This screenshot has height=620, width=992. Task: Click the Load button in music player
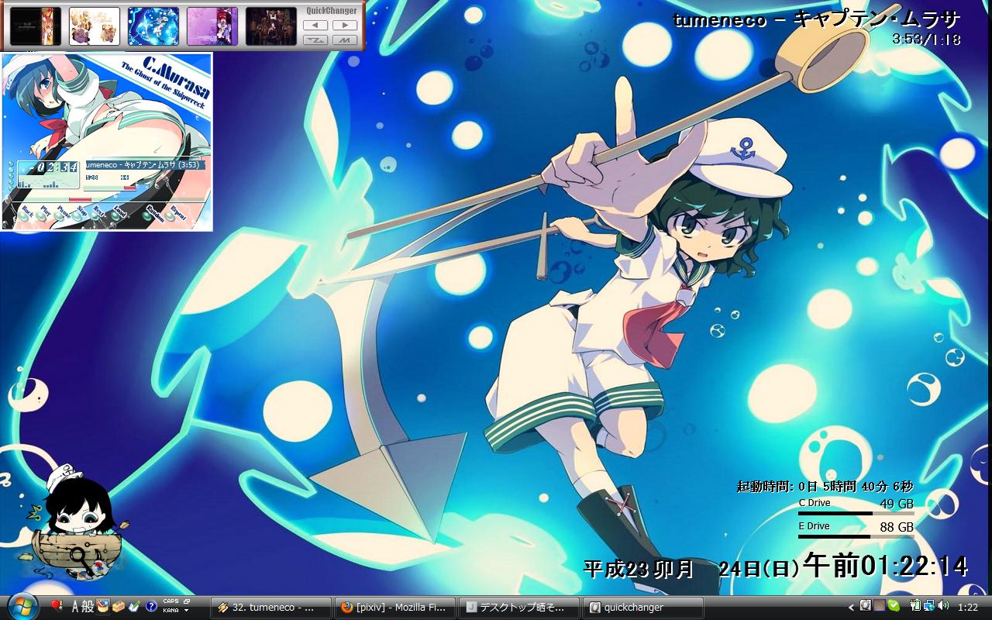click(x=119, y=213)
